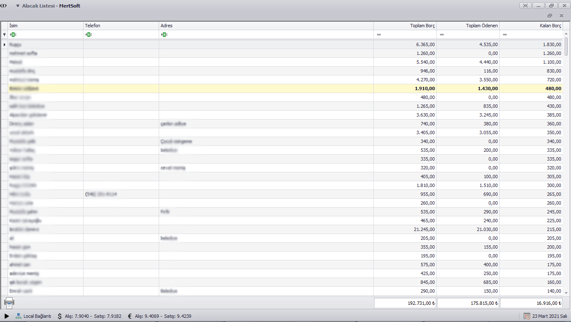The height and width of the screenshot is (322, 571).
Task: Sort by the Kalan Borç column header
Action: click(531, 26)
